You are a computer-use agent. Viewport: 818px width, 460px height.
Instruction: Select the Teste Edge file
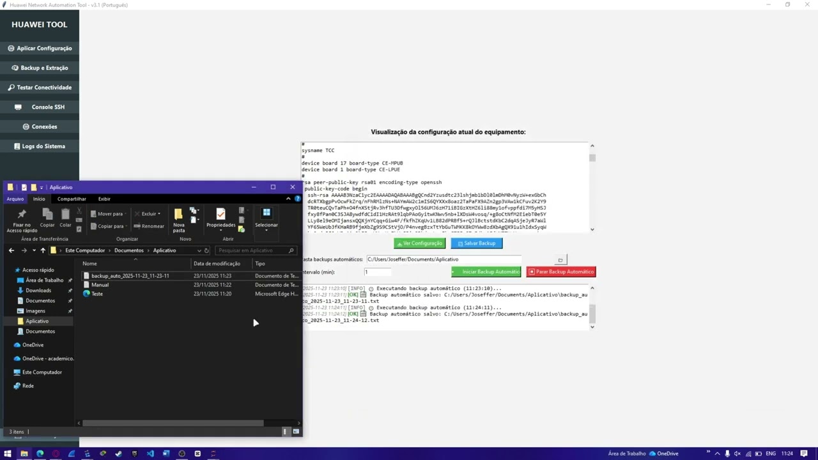click(x=96, y=294)
